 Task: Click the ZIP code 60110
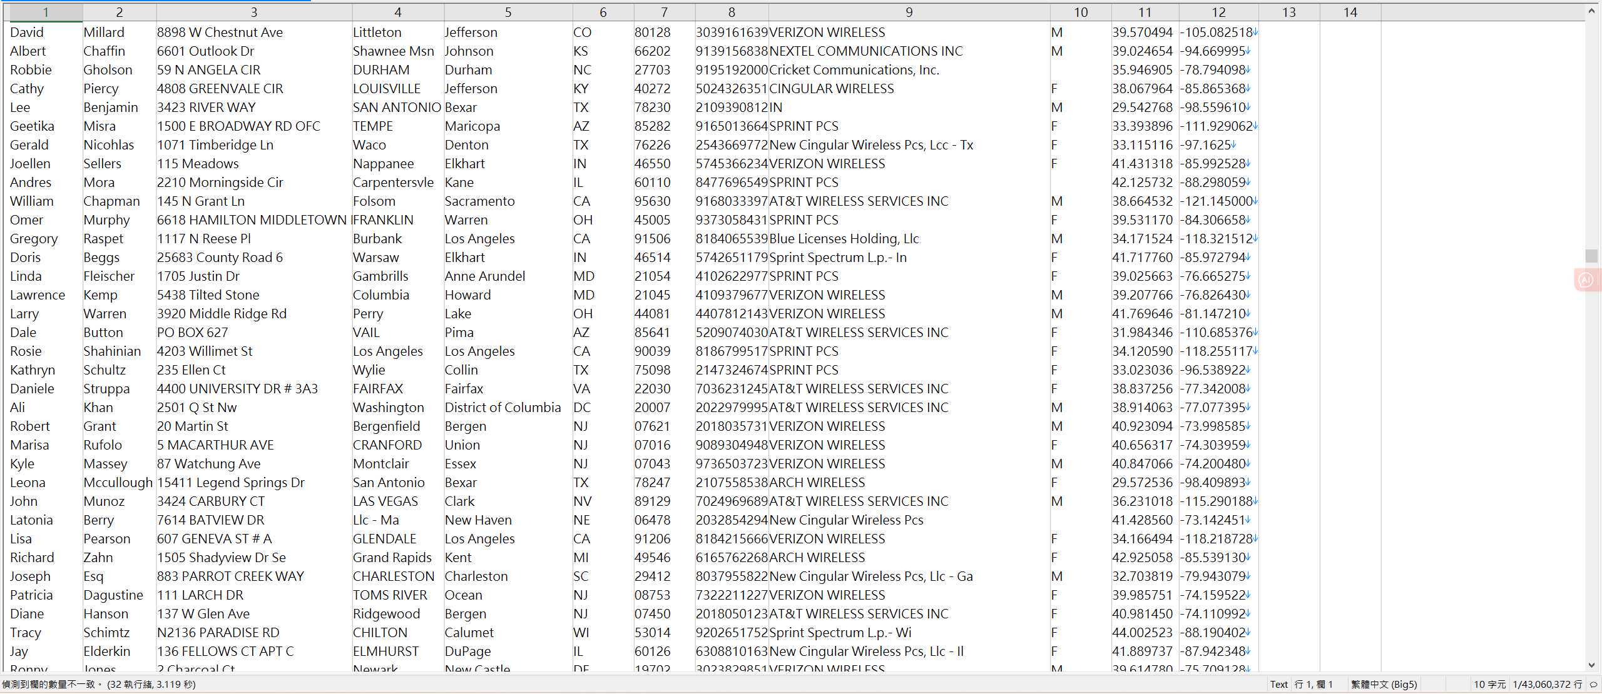coord(652,183)
